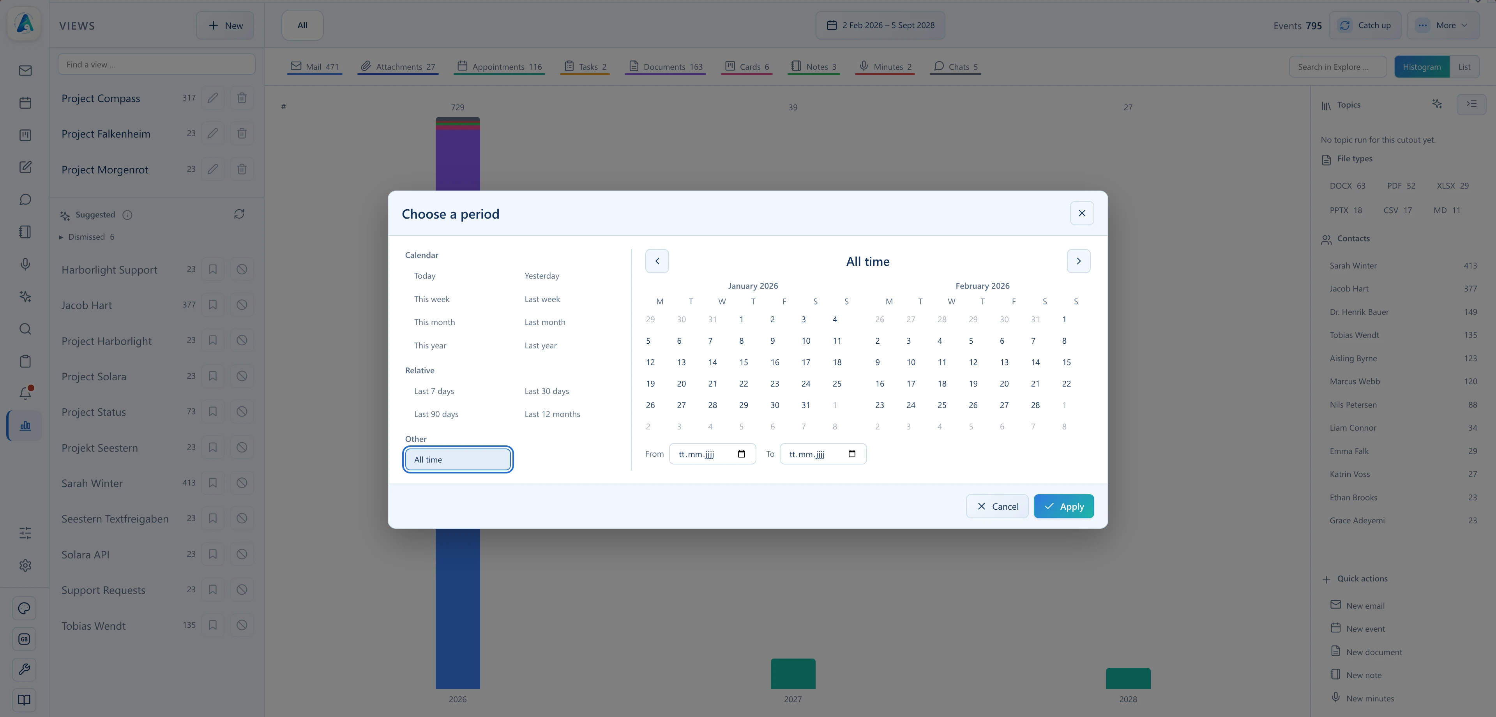
Task: Open the settings gear icon in sidebar
Action: pos(25,565)
